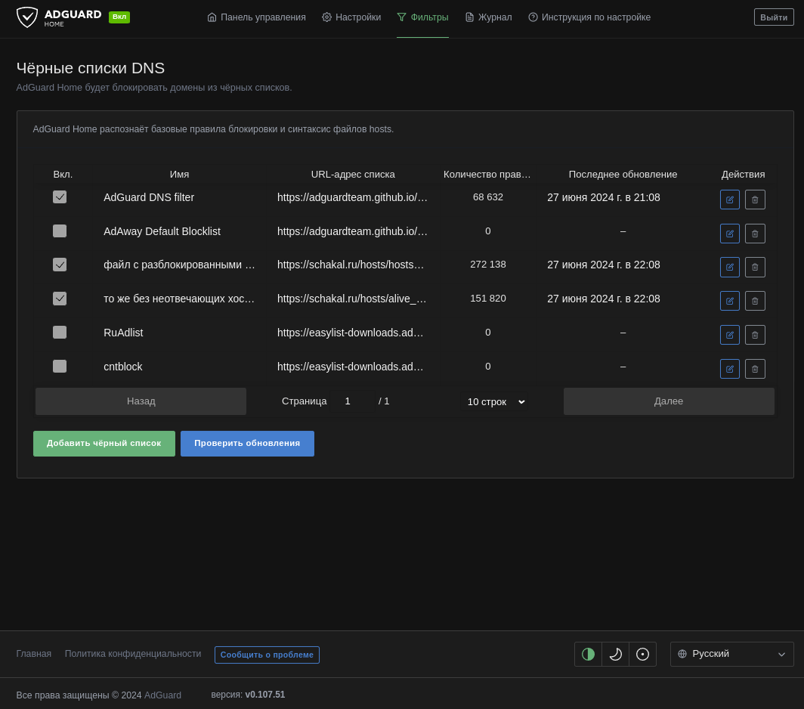Screen dimensions: 804x709
Task: Delete the AdAway Default Blocklist entry
Action: (755, 234)
